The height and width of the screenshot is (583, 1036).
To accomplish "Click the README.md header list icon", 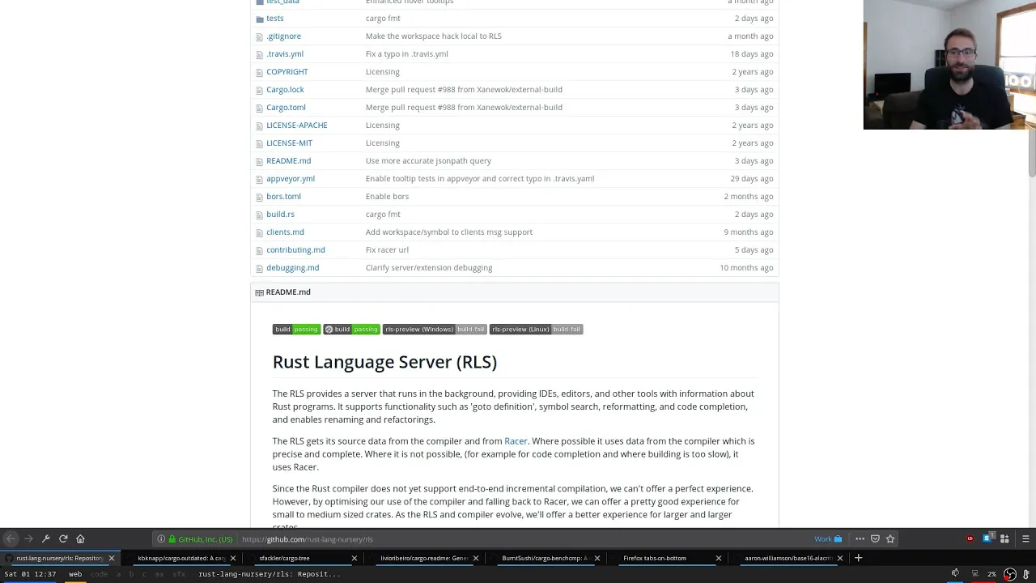I will 259,292.
